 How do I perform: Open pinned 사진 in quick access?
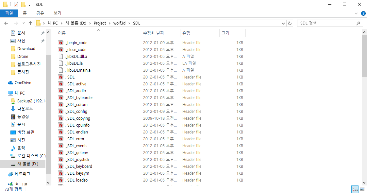pos(21,41)
